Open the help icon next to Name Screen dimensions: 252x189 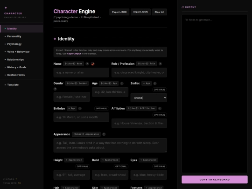[87, 64]
